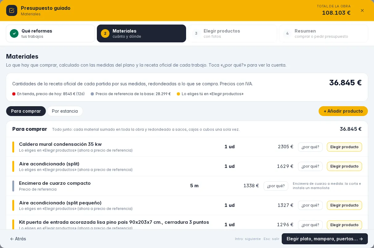Click the total de la obra 108.103 € amount
The width and height of the screenshot is (374, 248).
point(336,13)
